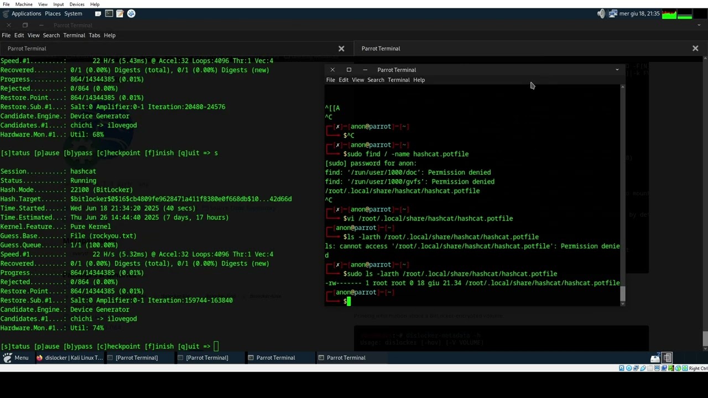Click the small terminal's command prompt cursor
708x398 pixels.
tap(349, 301)
